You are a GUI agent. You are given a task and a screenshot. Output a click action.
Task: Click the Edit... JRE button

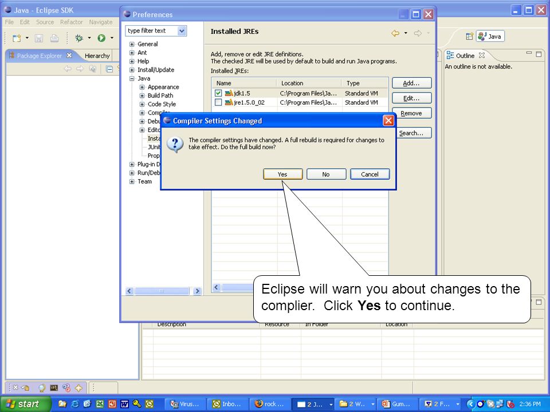pos(411,98)
